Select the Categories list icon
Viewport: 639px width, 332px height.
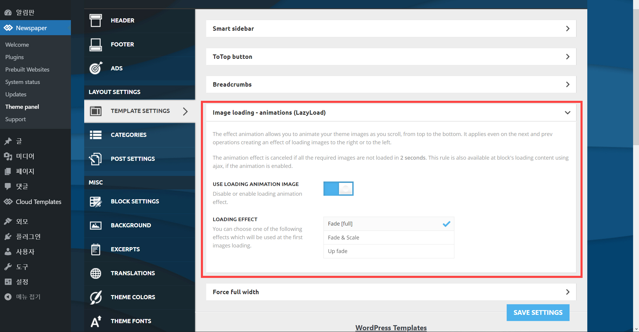95,135
